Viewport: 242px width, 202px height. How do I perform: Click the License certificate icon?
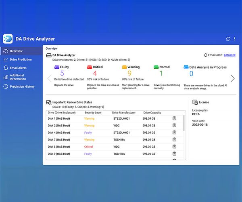[195, 102]
